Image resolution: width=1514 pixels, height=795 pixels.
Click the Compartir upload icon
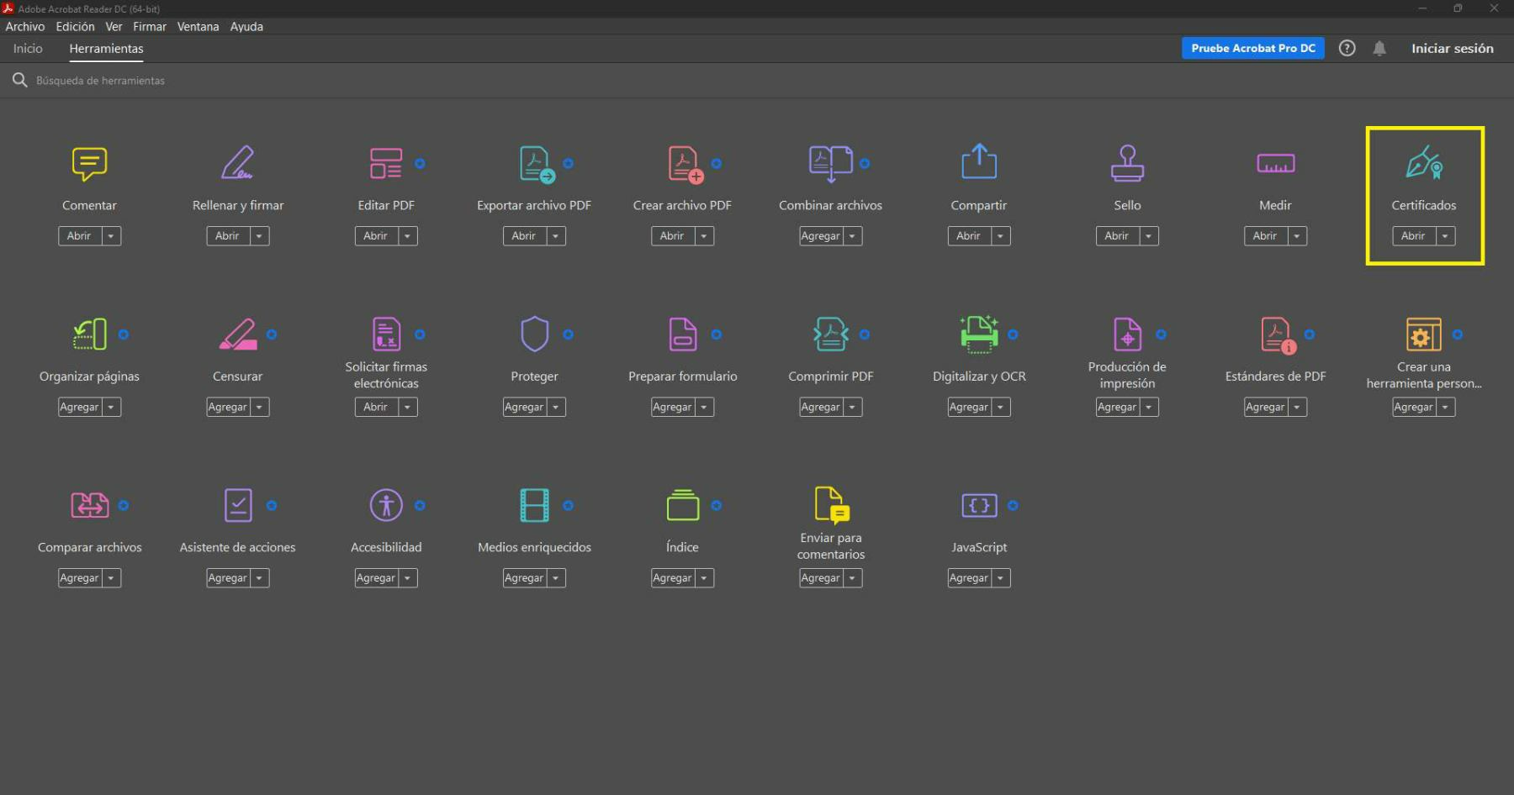(979, 161)
